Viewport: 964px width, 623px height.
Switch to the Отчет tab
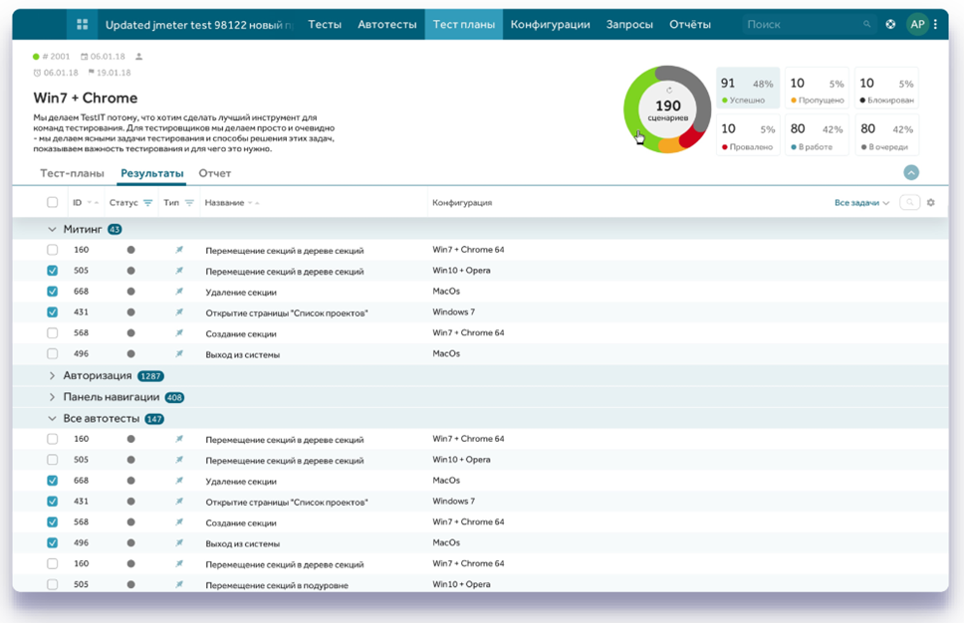click(214, 173)
